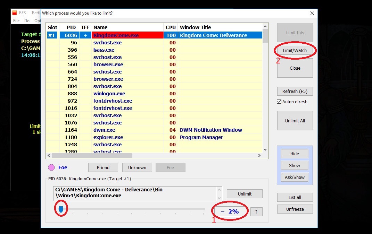Sort by Window Title column header
Viewport: 372px width, 234px height.
pos(220,27)
